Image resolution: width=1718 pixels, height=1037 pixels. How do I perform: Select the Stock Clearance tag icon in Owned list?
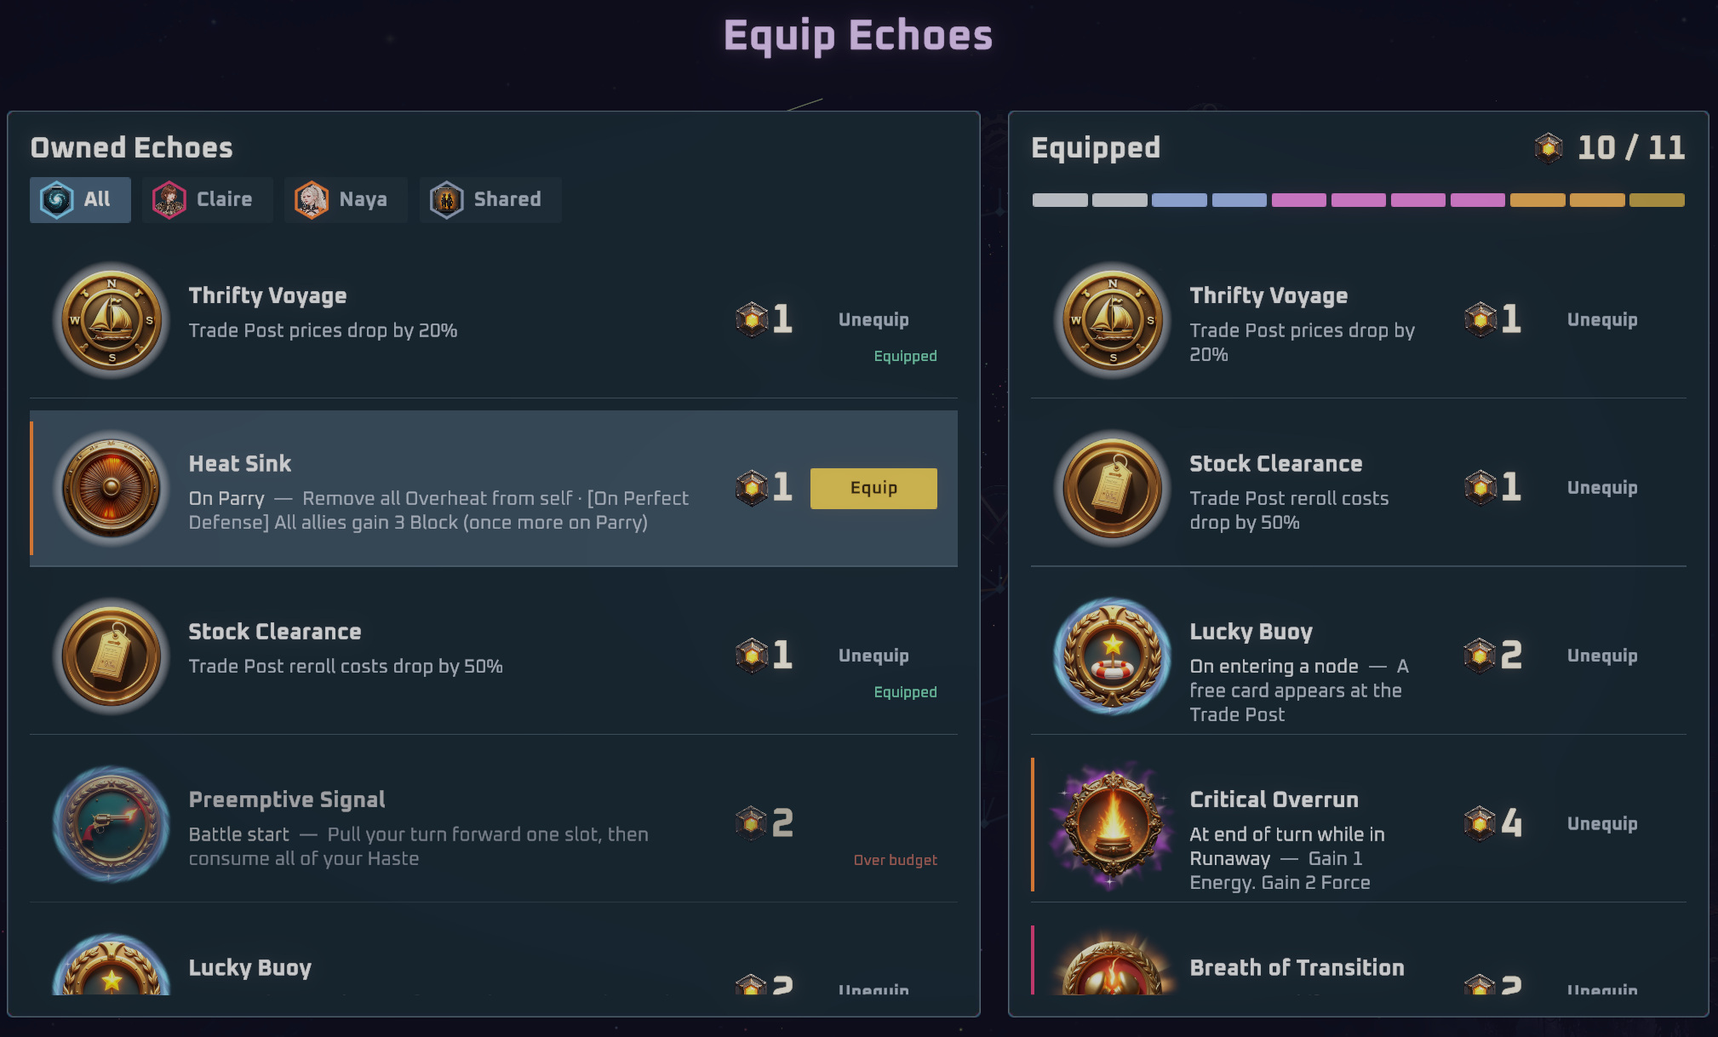112,656
